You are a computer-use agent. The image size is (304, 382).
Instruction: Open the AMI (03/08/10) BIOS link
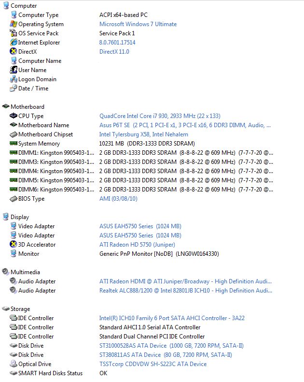point(118,199)
